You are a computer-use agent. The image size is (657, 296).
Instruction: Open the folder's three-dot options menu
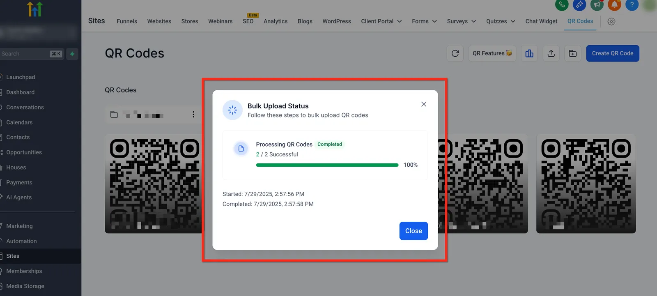point(193,115)
